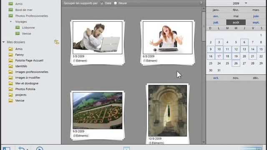
Task: Click the Mes dossiers heading text
Action: point(16,42)
